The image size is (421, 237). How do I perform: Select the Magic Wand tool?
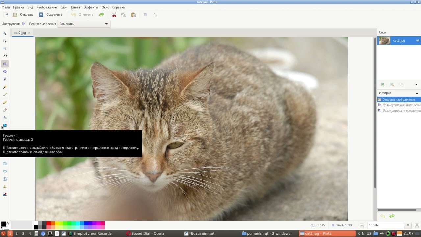coord(5,87)
